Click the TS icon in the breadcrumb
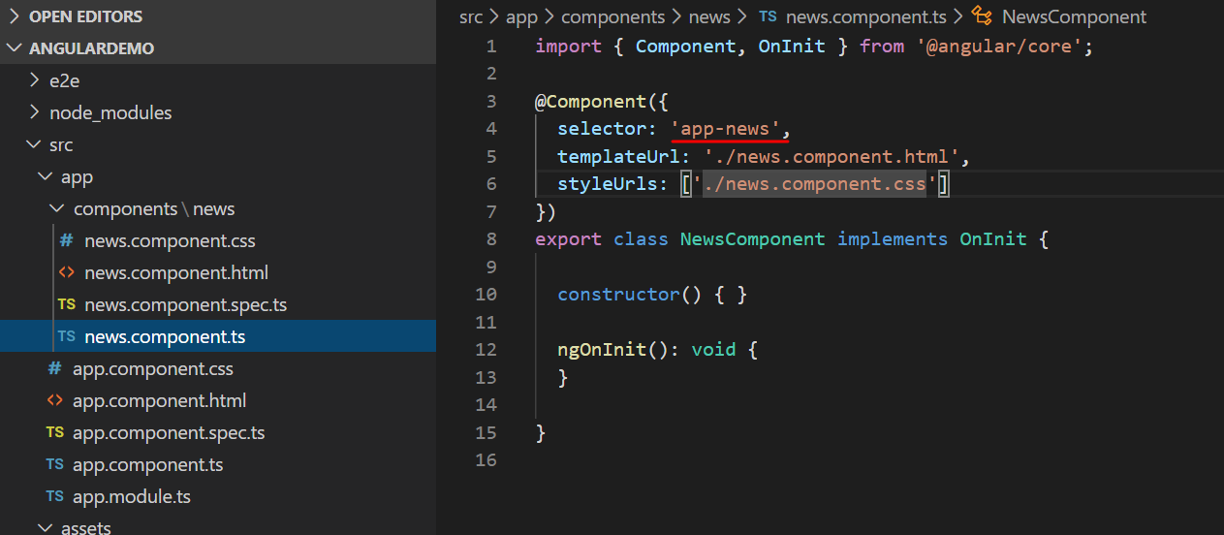 [768, 16]
